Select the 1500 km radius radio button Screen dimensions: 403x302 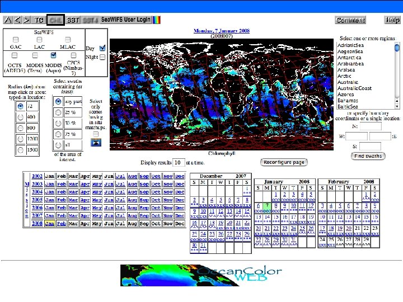20,150
